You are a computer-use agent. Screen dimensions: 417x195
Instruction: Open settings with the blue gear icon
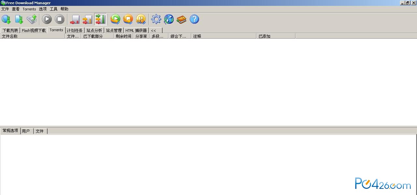click(156, 19)
